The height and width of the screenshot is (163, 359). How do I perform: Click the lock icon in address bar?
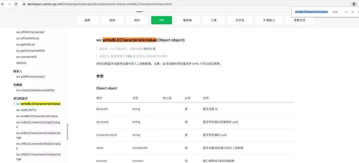tap(24, 4)
